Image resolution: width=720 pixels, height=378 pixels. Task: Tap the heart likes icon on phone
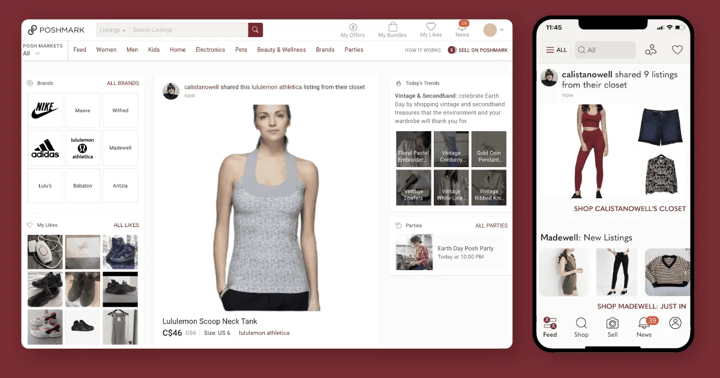click(677, 50)
